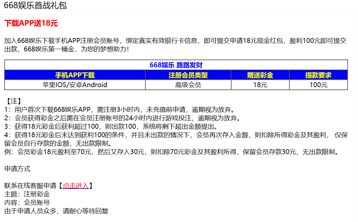The height and width of the screenshot is (222, 358).
Task: Select the 手机APP下载 column header
Action: (75, 75)
